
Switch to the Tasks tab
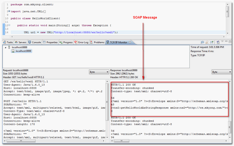[x=8, y=42]
